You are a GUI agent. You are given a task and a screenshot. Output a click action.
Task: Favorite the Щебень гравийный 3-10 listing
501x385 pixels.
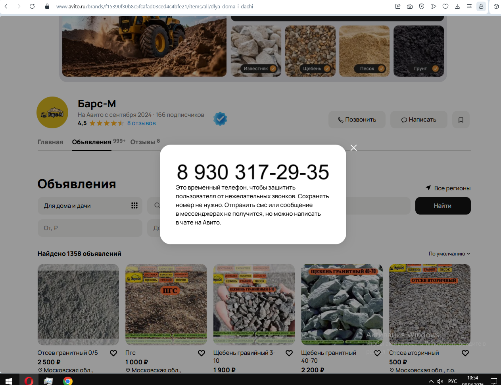pos(289,353)
